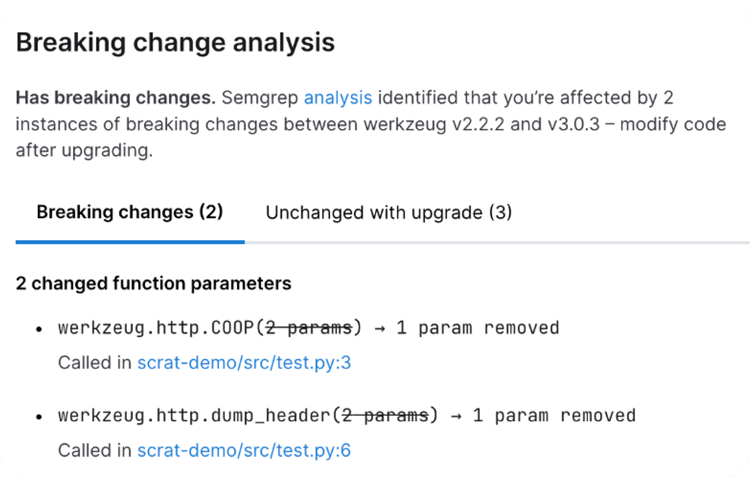Select the Breaking changes (2) tab
The width and height of the screenshot is (750, 477).
(130, 212)
